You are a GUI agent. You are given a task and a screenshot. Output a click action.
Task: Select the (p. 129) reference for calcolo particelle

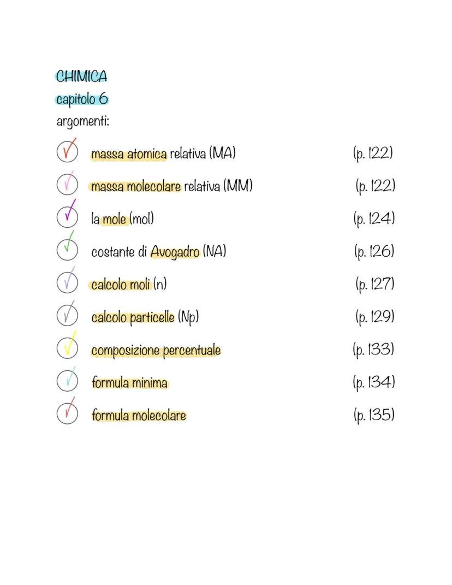pyautogui.click(x=374, y=316)
